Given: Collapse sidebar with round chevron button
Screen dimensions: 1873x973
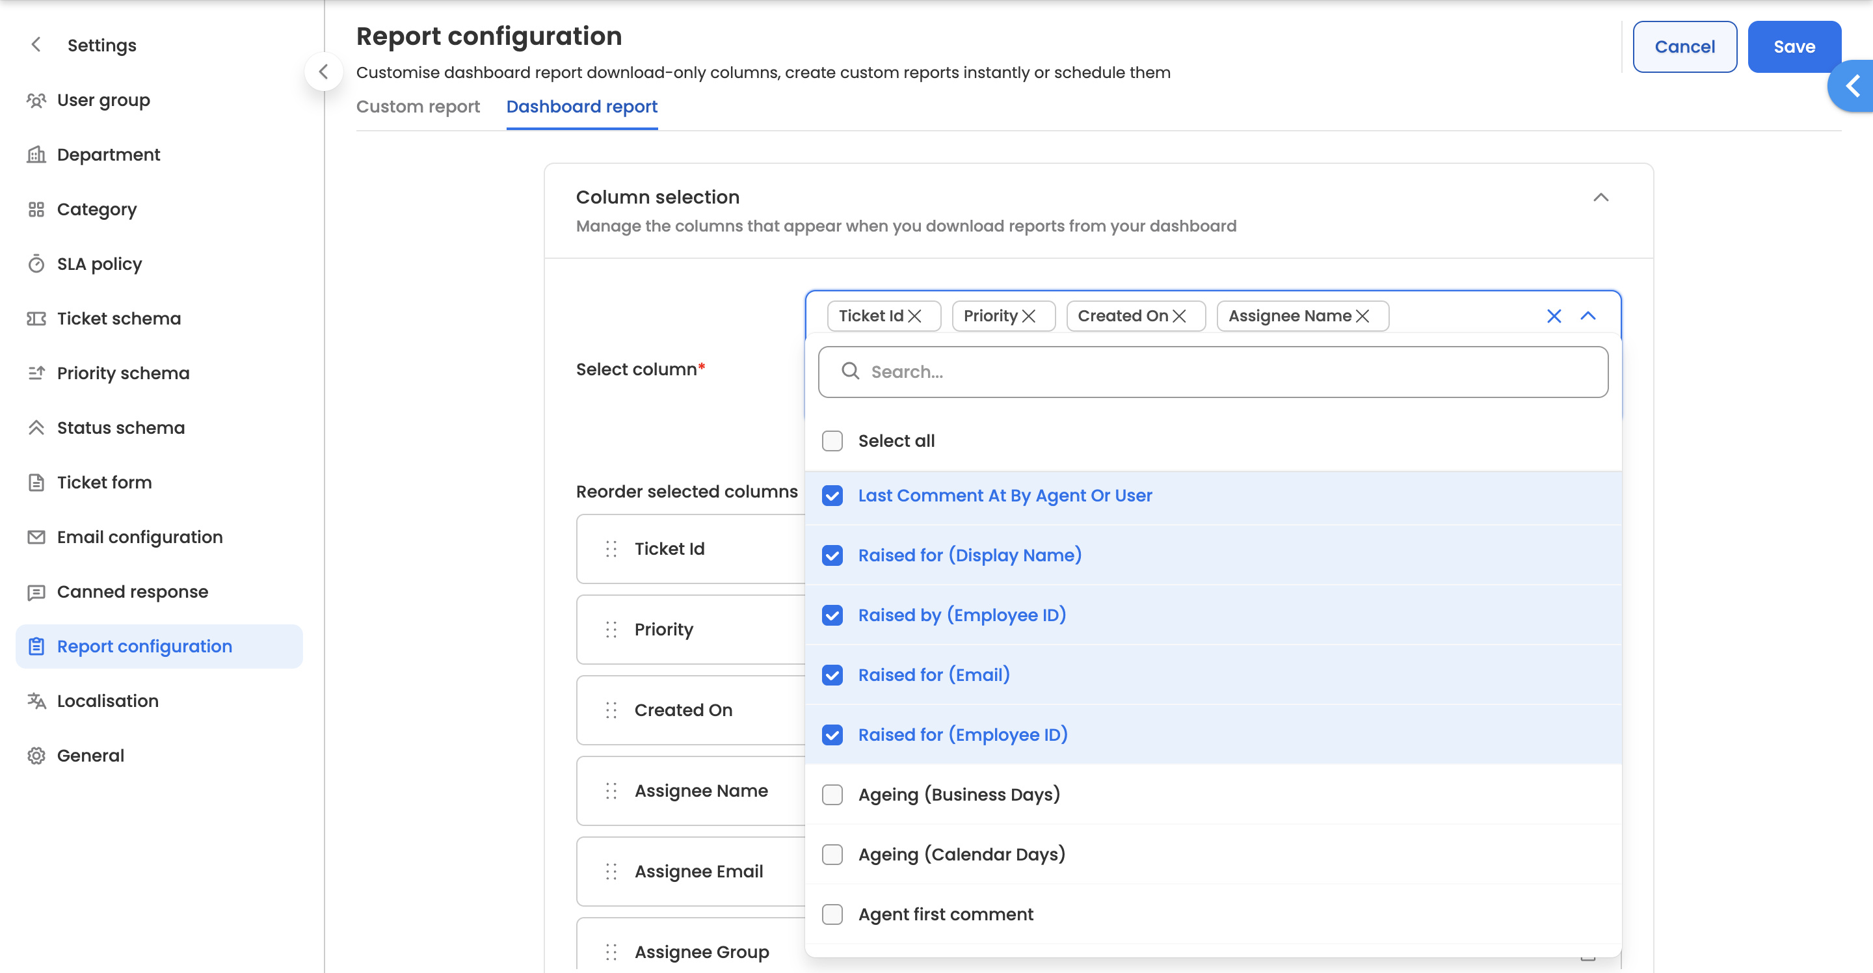Looking at the screenshot, I should pyautogui.click(x=324, y=72).
